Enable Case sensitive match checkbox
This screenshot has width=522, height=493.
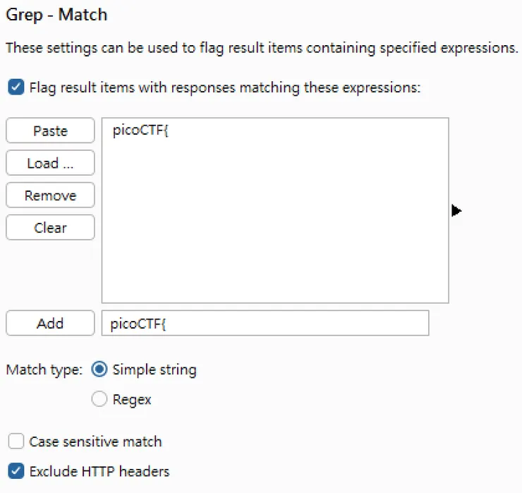16,442
